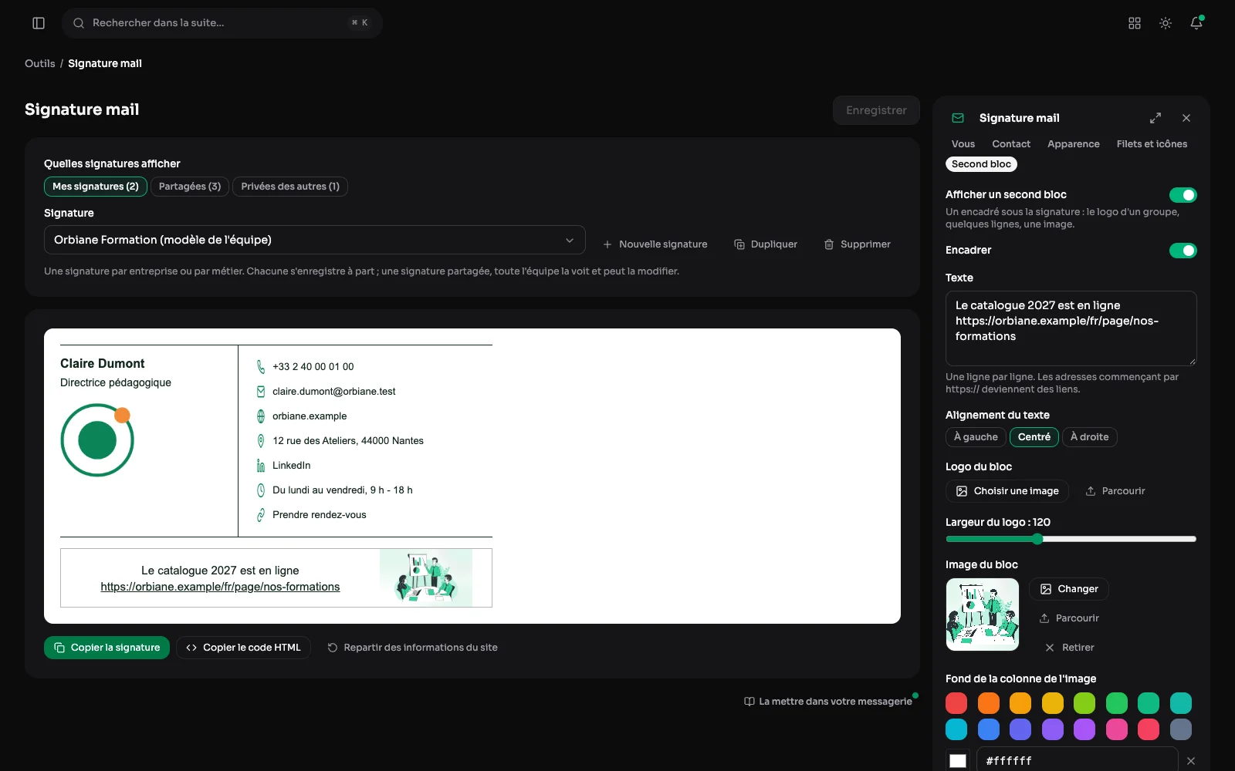
Task: Open La mettre dans votre messagerie link
Action: point(827,702)
